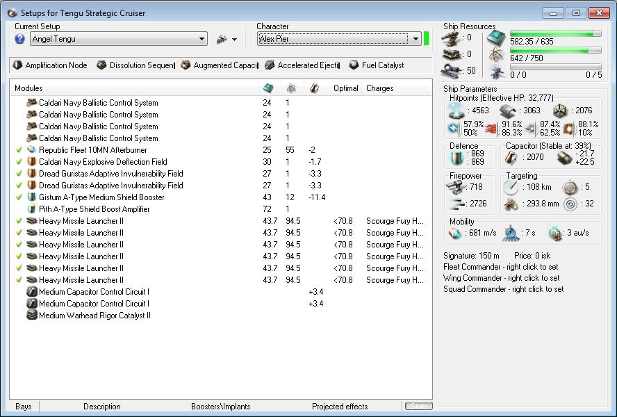Image resolution: width=617 pixels, height=417 pixels.
Task: Select Gistum A-Type Medium Shield Booster name
Action: coord(101,197)
